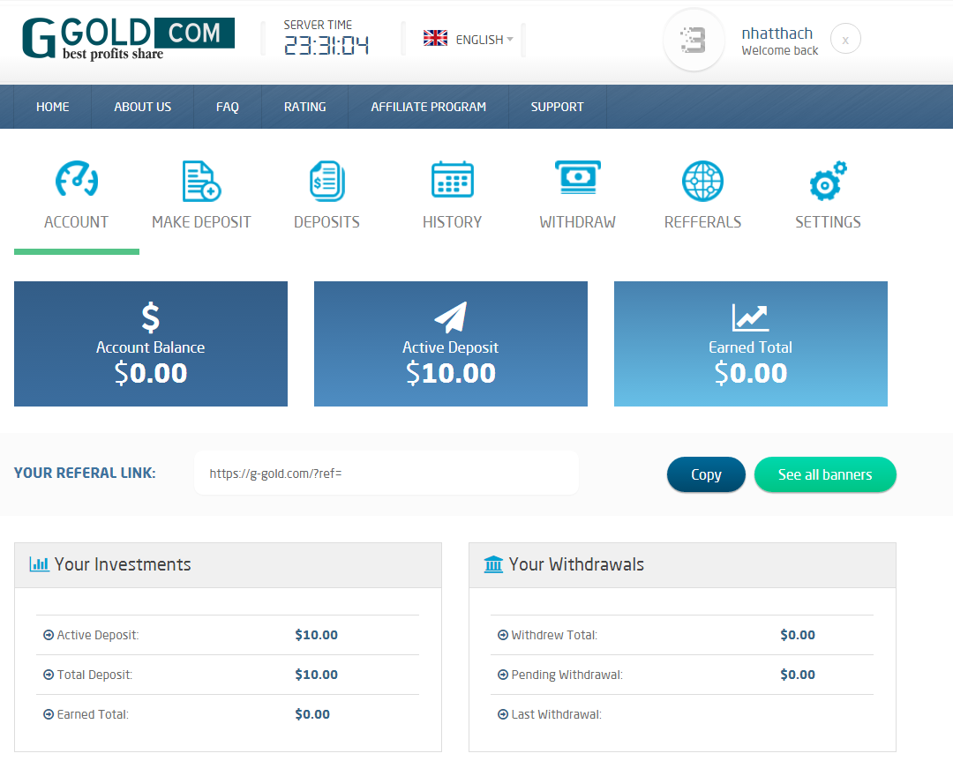
Task: Click the arrow icon beside Earned Total row
Action: 49,715
